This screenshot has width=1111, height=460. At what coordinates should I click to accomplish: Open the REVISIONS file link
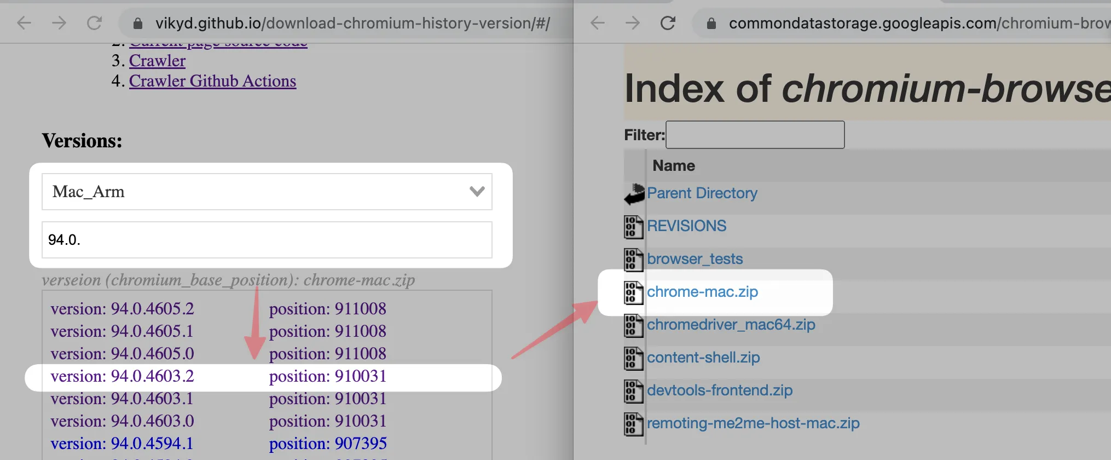pyautogui.click(x=686, y=226)
